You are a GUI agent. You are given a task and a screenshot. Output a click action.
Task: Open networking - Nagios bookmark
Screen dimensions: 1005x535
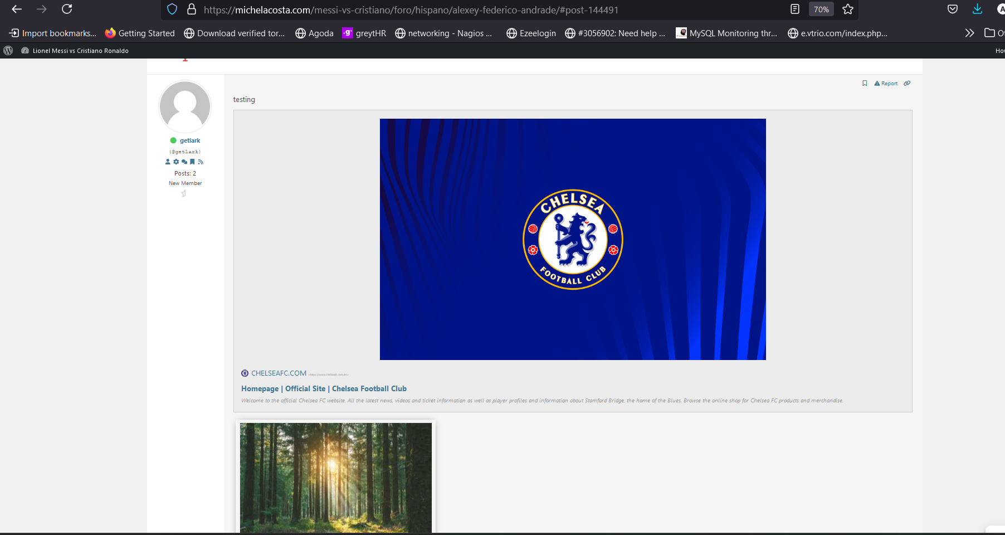pos(443,33)
